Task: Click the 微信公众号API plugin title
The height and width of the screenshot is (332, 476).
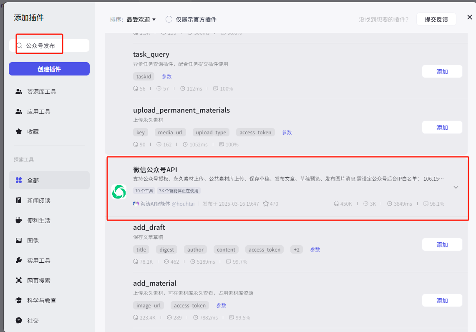Action: 155,170
